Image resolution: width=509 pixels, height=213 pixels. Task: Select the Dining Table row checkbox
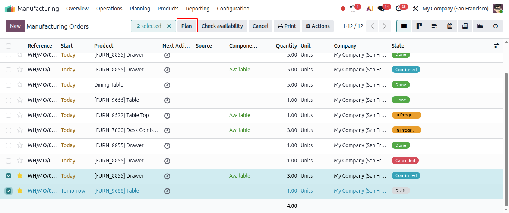coord(9,85)
